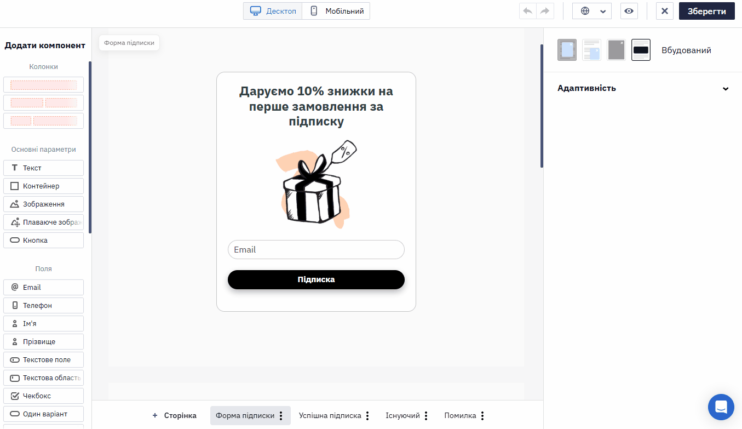
Task: Add a Прізвище field component
Action: 43,341
